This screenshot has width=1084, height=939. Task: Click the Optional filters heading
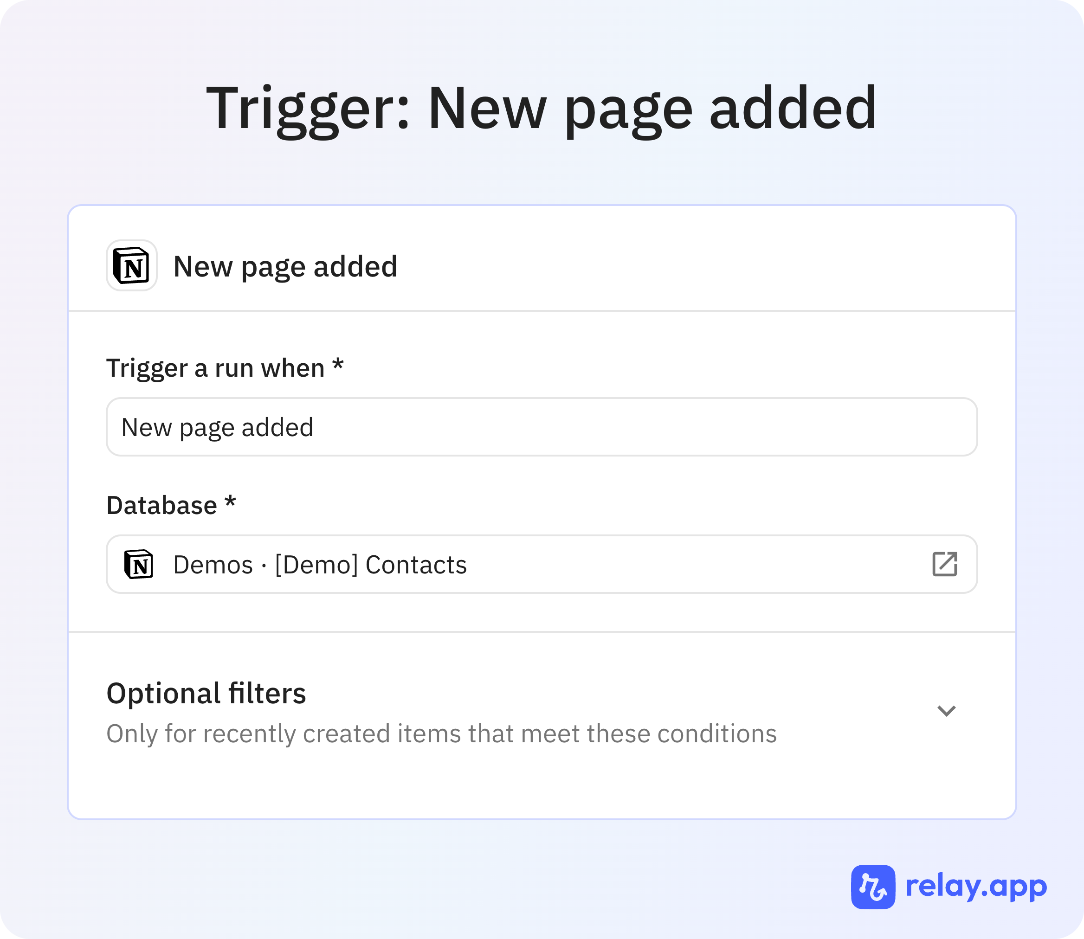point(206,693)
